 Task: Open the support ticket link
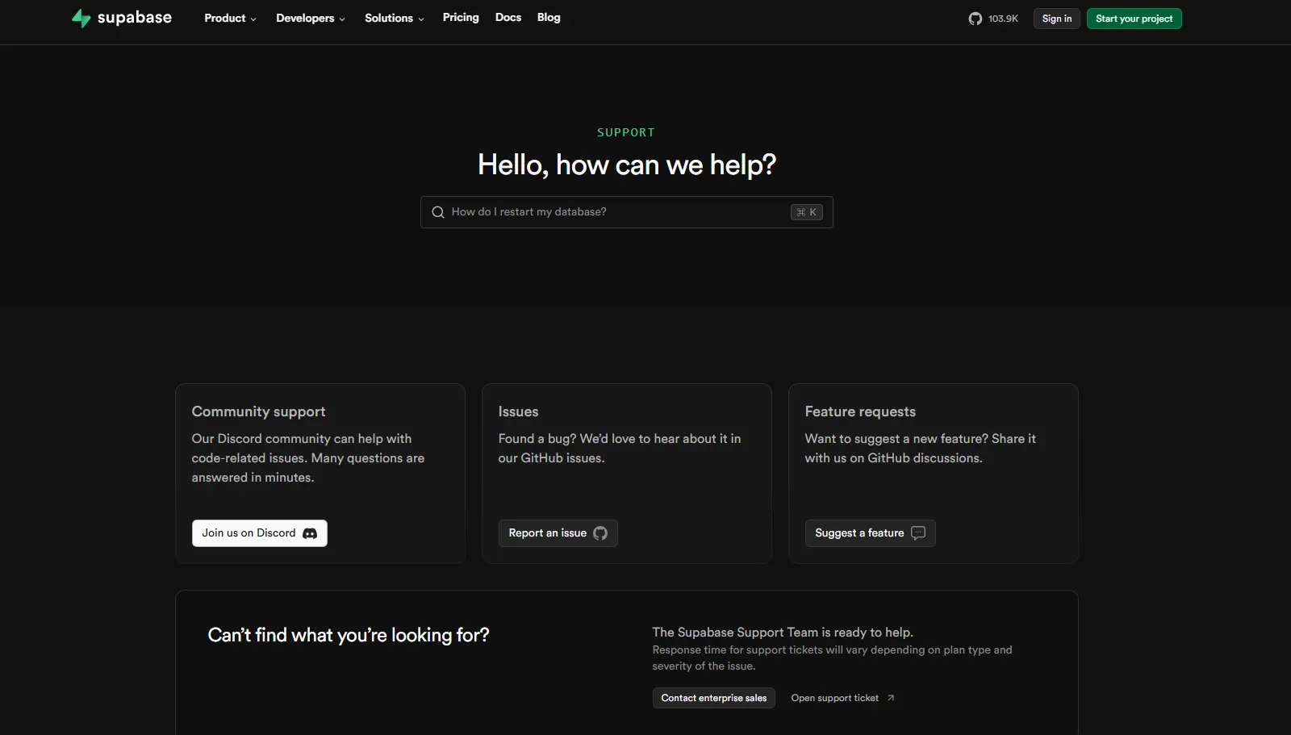click(x=842, y=698)
